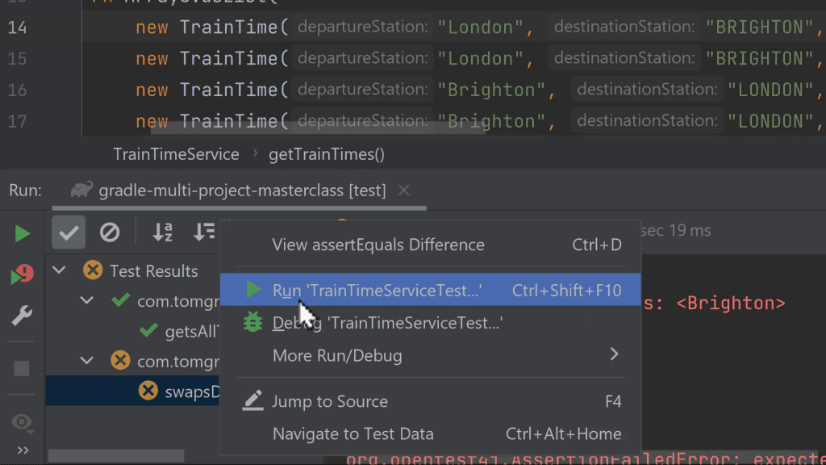Screen dimensions: 826x465
Task: Collapse the failed com.tomgr test package node
Action: [x=87, y=361]
